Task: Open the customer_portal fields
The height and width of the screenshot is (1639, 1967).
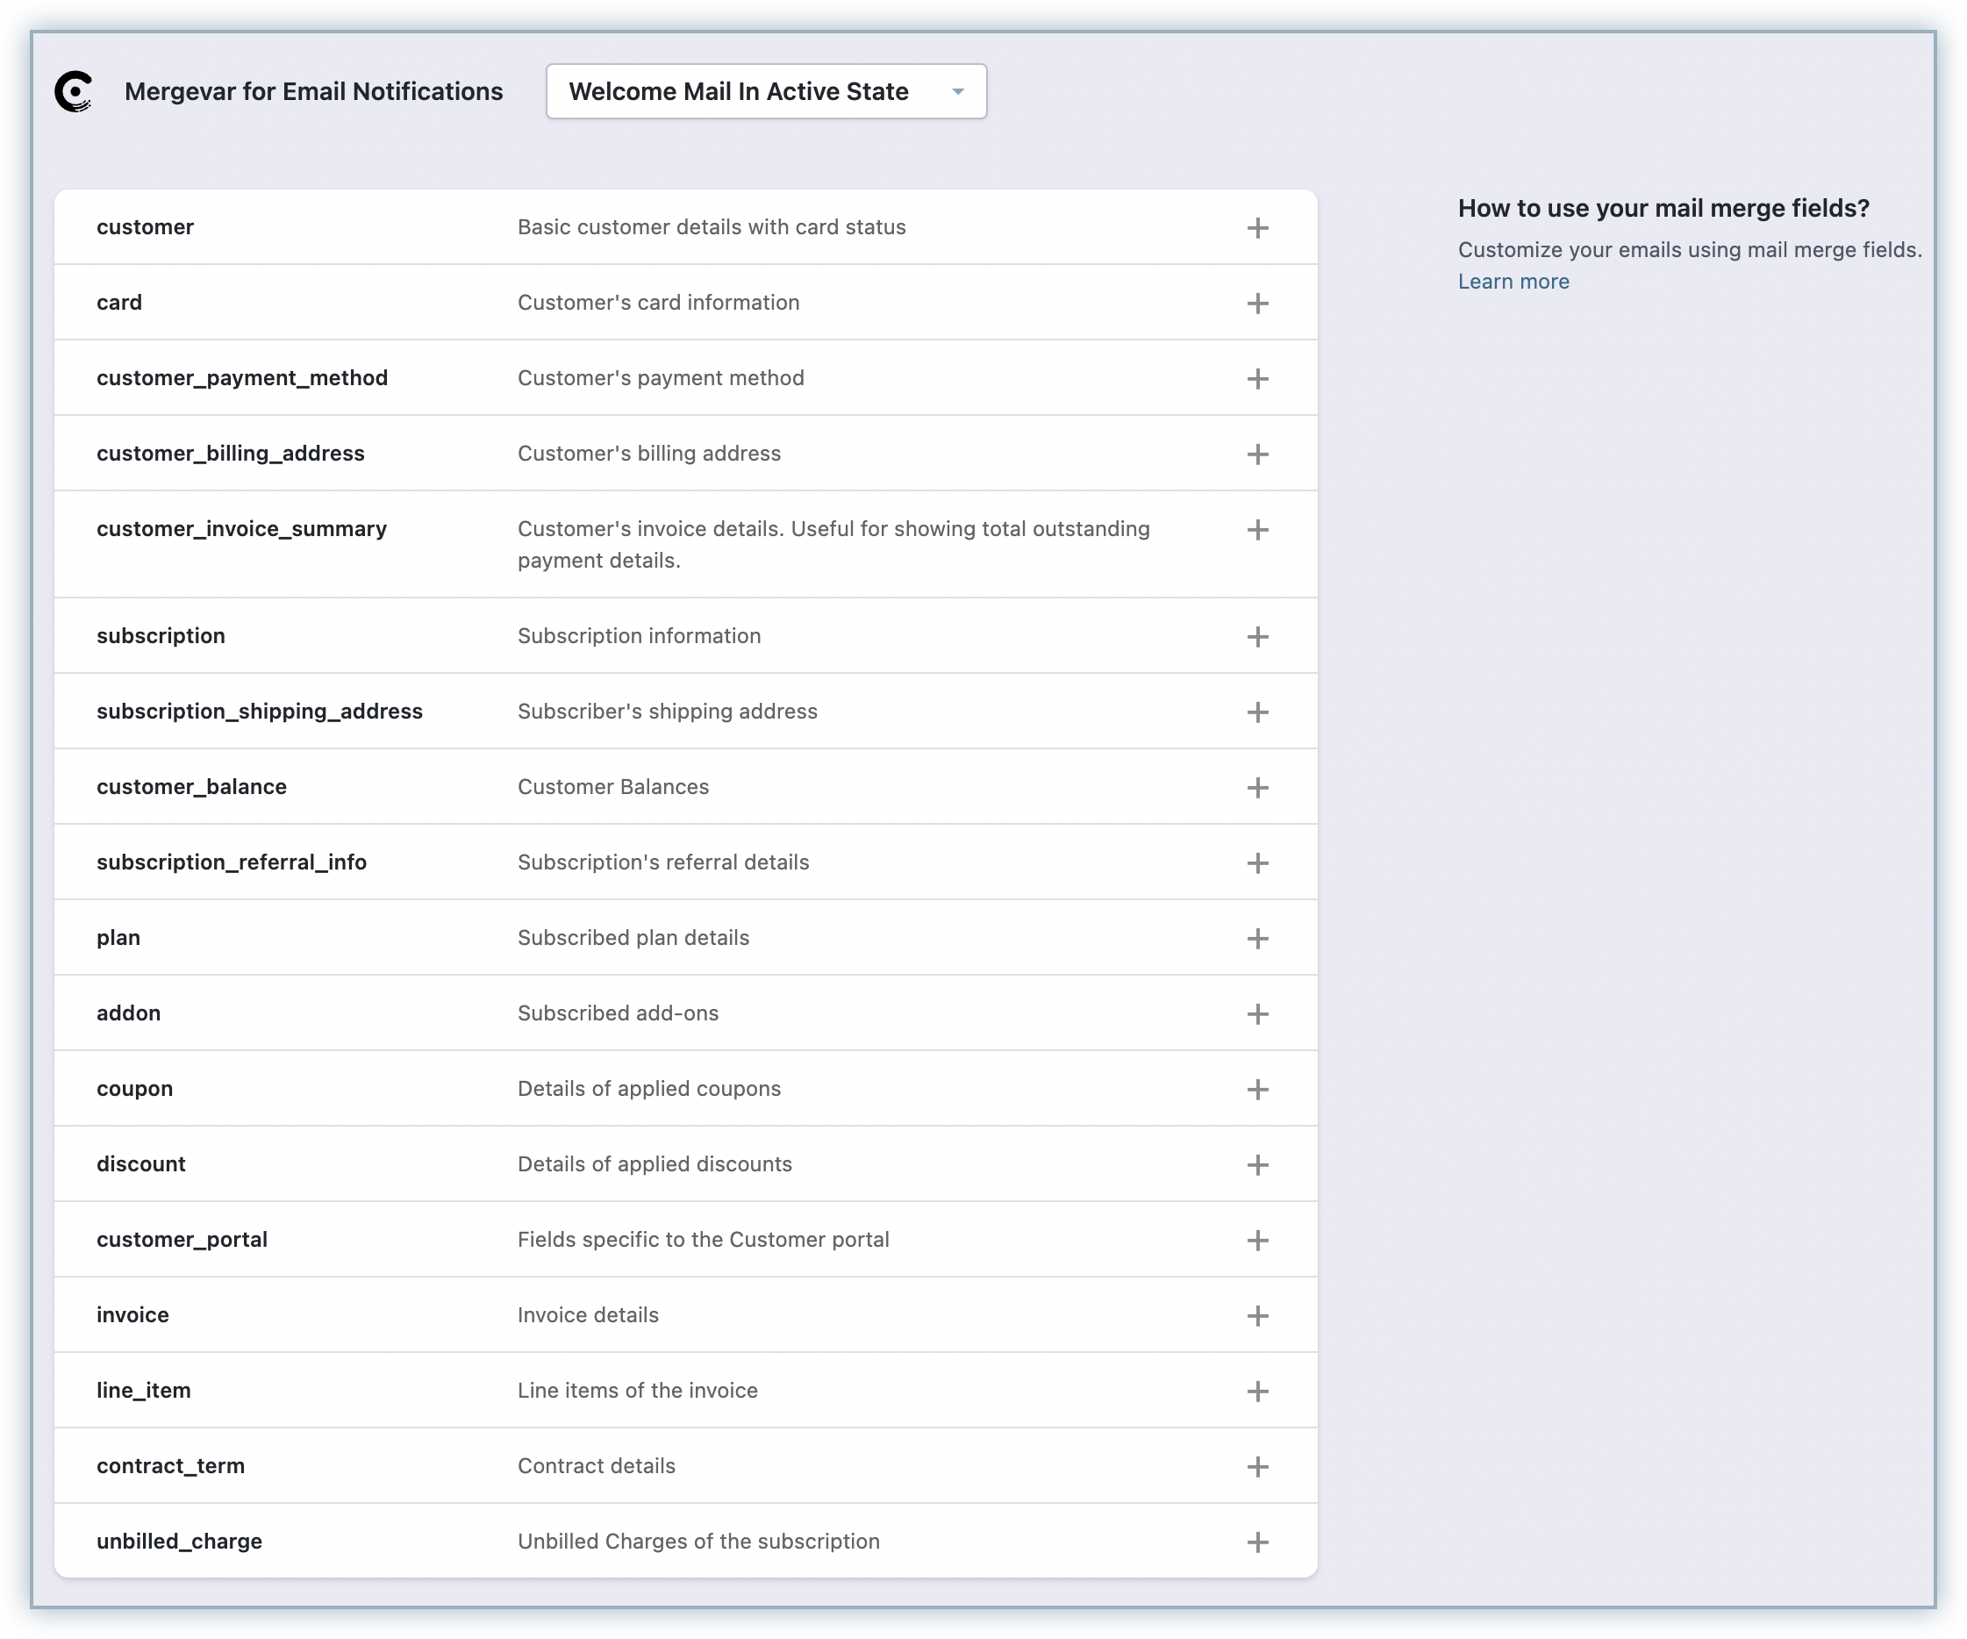Action: (x=1257, y=1241)
